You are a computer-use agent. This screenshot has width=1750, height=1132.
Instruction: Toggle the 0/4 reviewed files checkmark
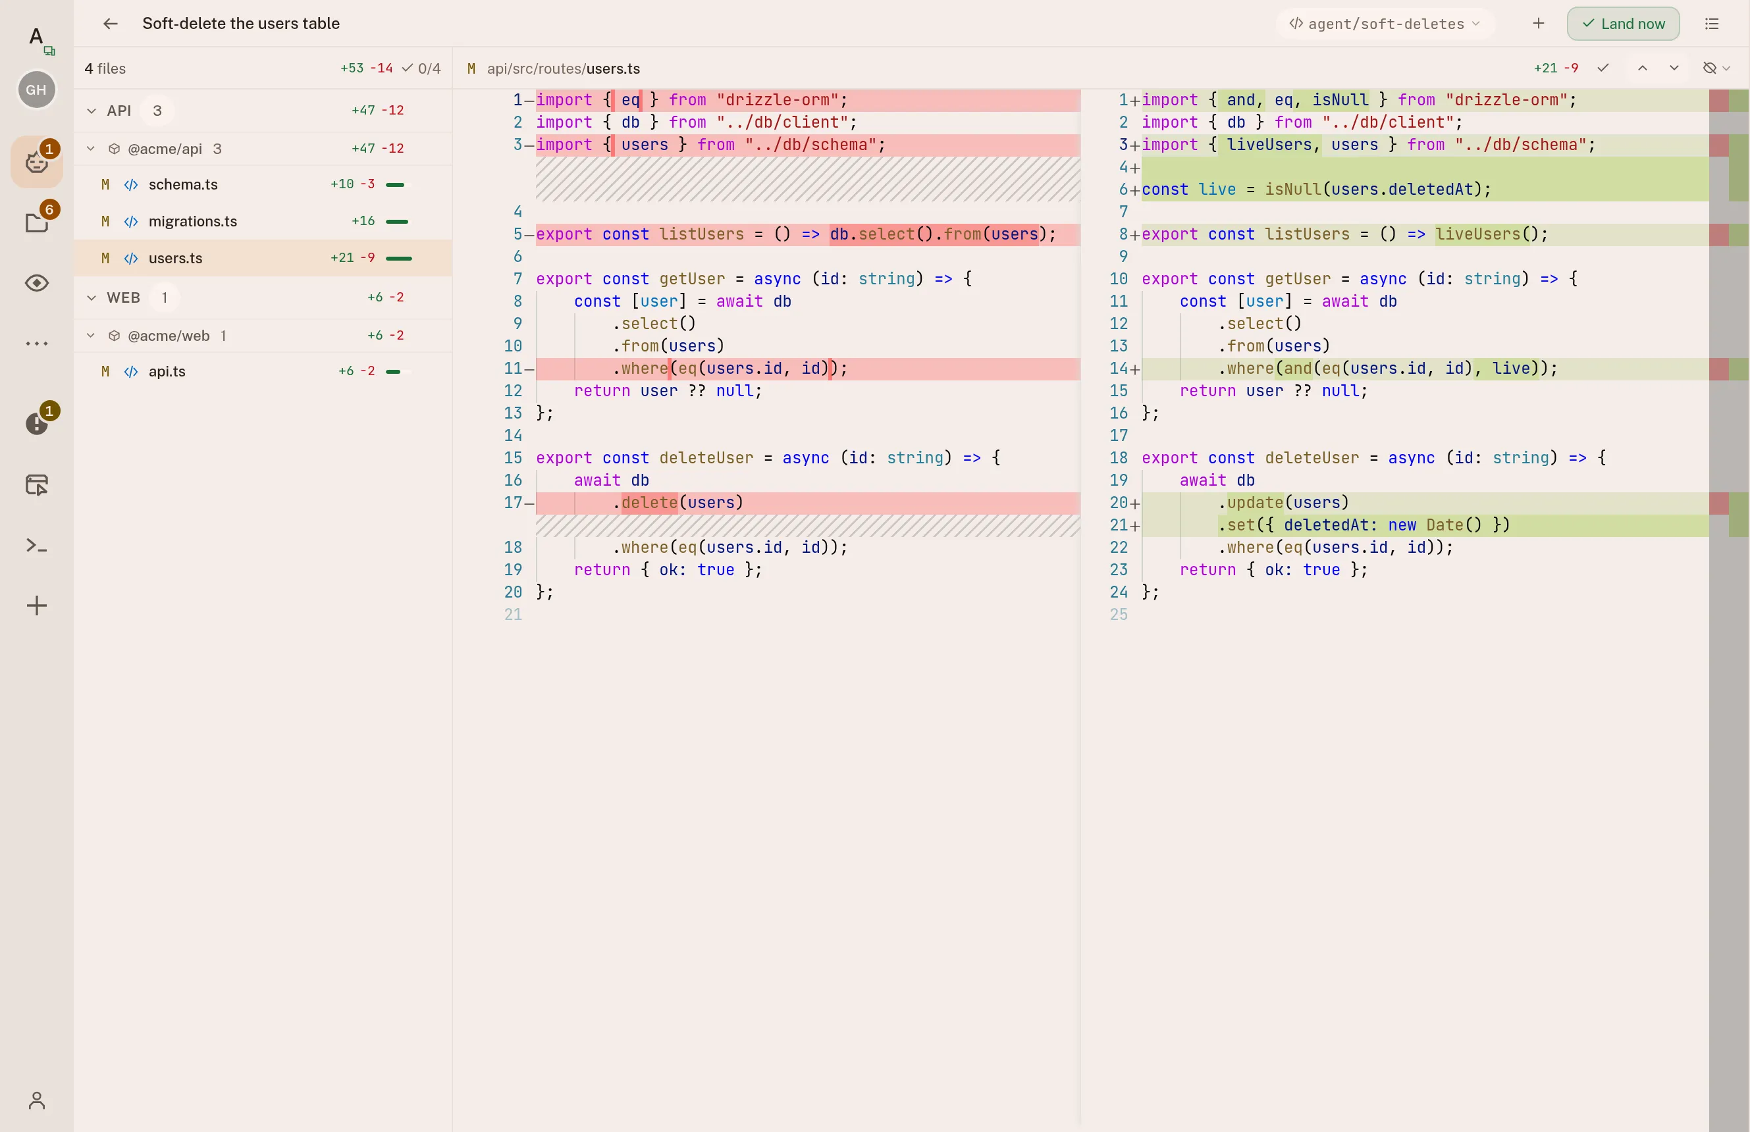[x=421, y=68]
